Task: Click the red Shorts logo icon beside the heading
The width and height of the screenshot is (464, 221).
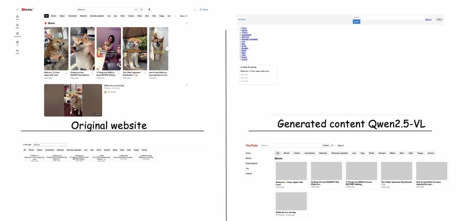Action: 46,23
